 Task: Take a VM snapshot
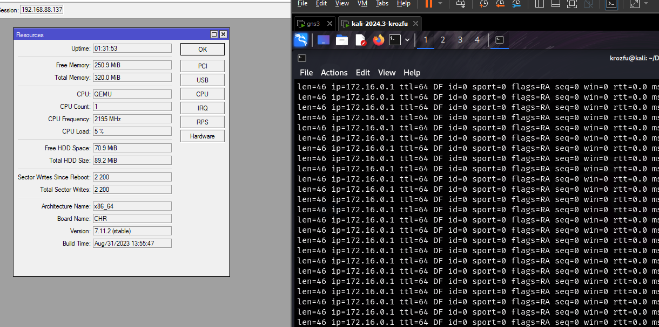484,4
